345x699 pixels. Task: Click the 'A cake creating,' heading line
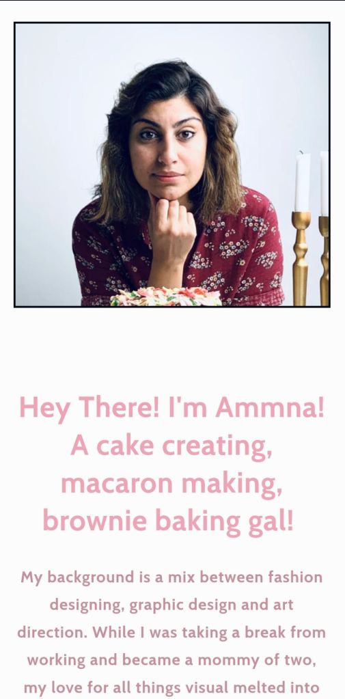(171, 446)
